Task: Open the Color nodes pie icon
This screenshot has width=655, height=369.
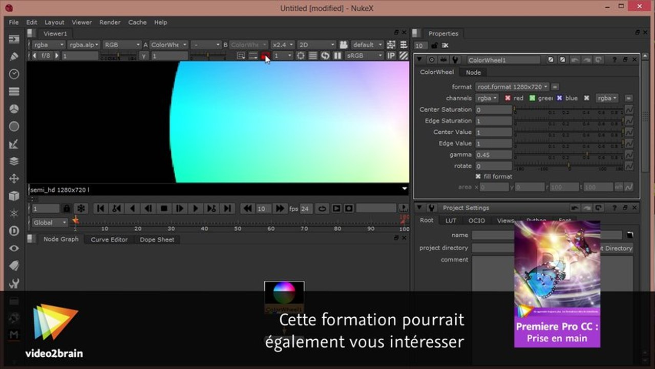Action: click(14, 109)
